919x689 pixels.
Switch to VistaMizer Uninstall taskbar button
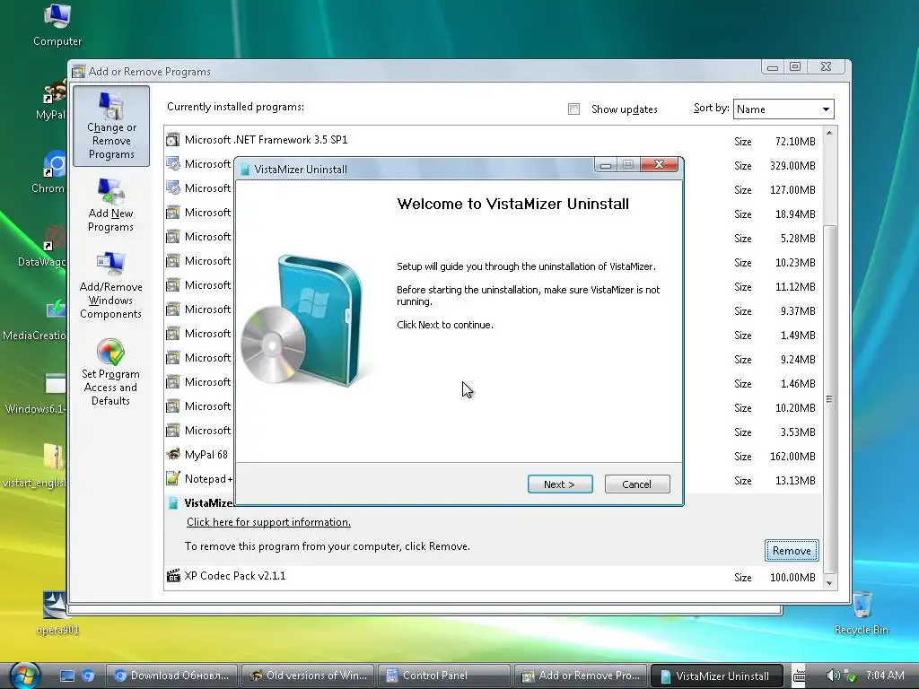pyautogui.click(x=717, y=676)
